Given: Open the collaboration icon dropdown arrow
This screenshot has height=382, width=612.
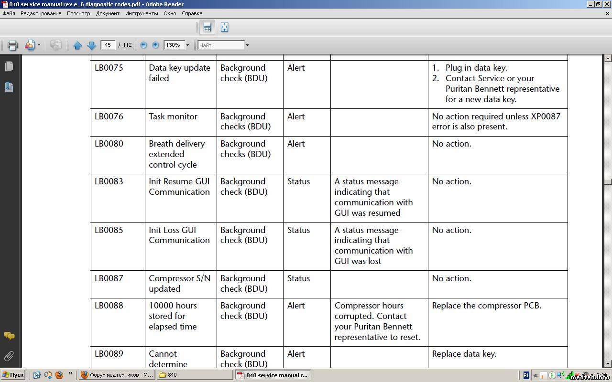Looking at the screenshot, I should [39, 45].
